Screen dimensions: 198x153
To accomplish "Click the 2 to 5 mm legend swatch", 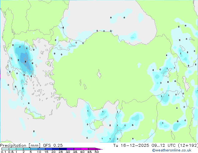I will 27,149.
